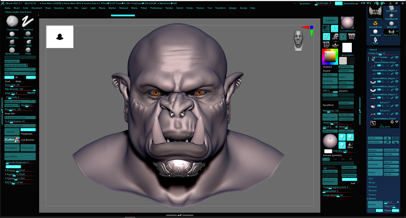Toggle the Rgb mode
Image resolution: width=406 pixels, height=218 pixels.
click(x=30, y=77)
